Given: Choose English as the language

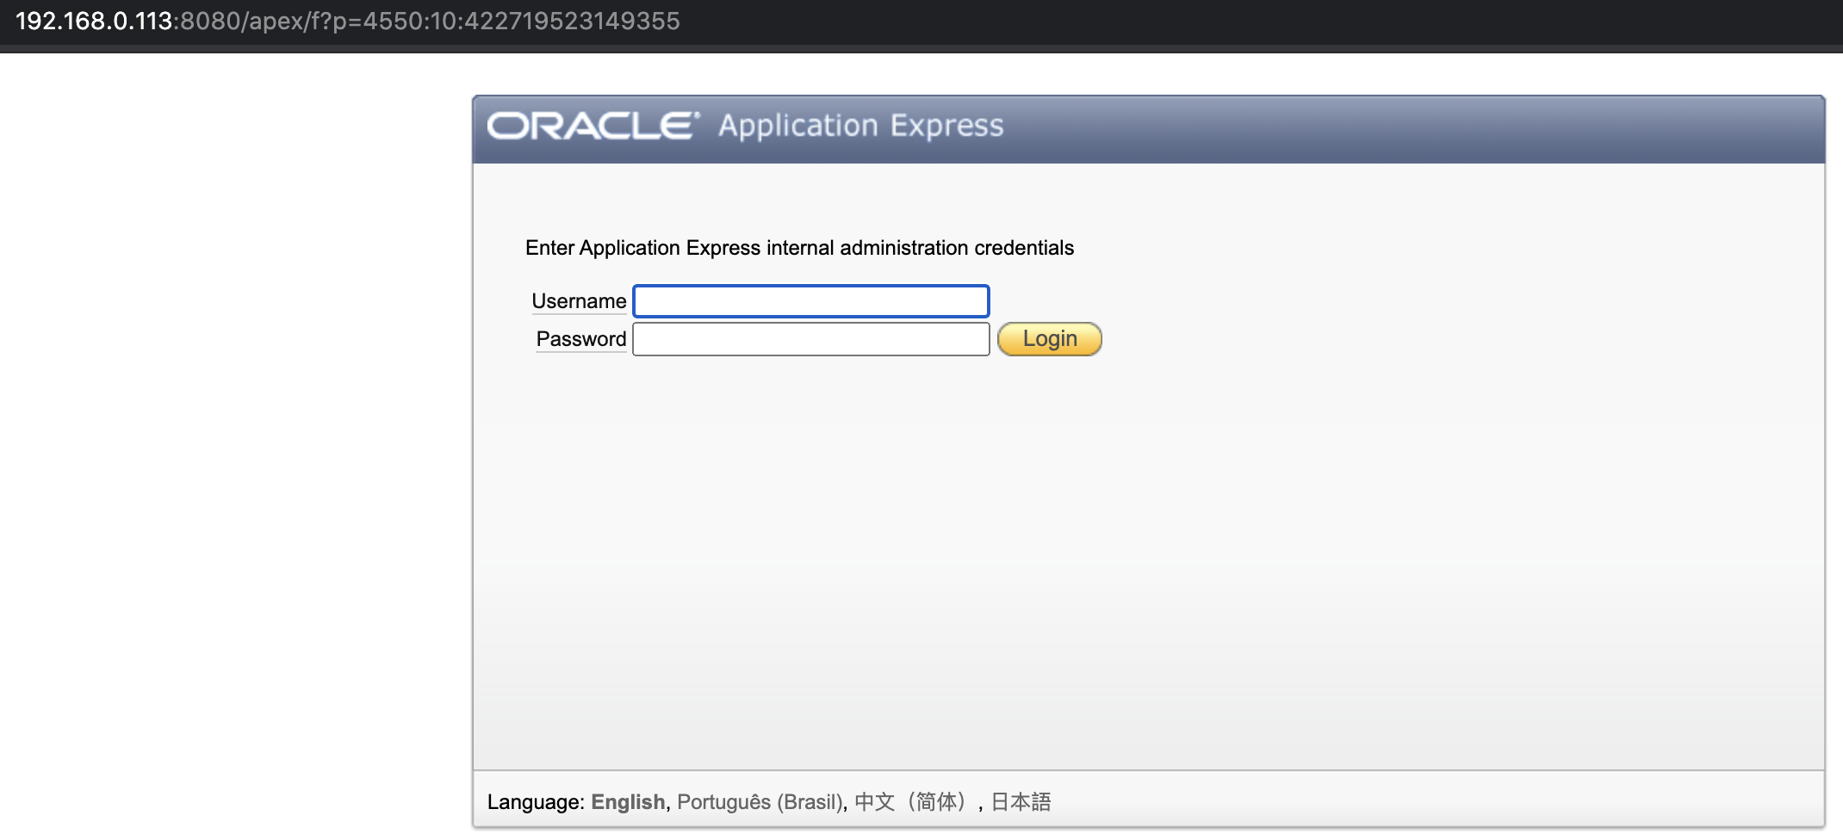Looking at the screenshot, I should [628, 802].
